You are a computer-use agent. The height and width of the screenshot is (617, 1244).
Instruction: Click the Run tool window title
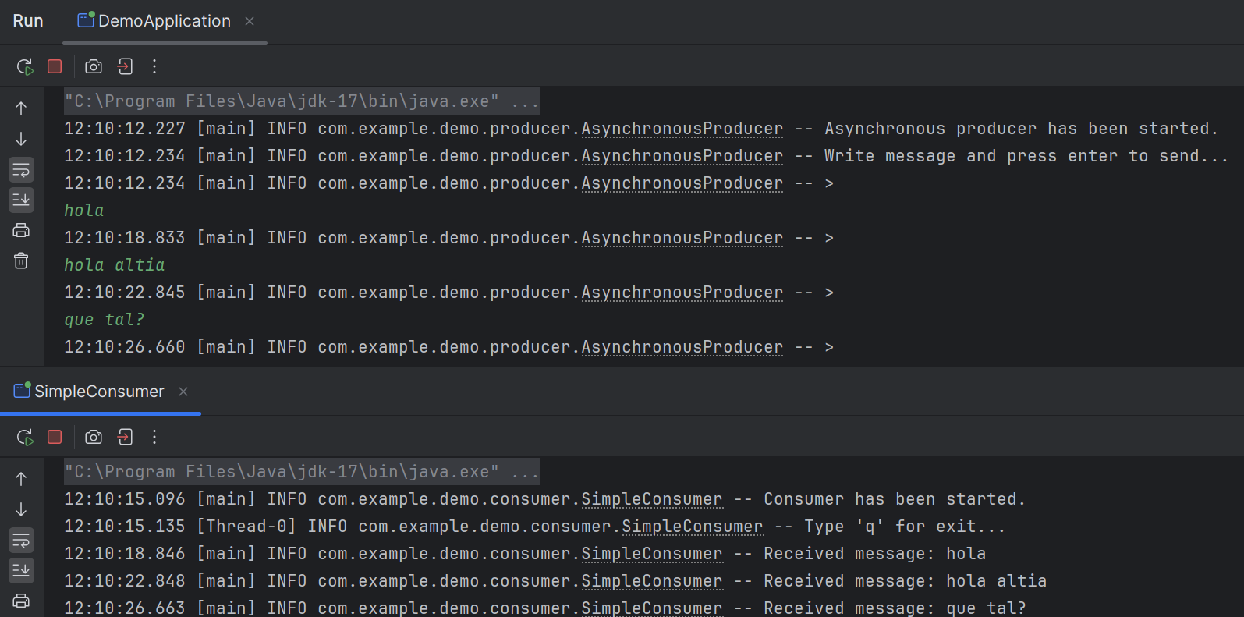(28, 21)
